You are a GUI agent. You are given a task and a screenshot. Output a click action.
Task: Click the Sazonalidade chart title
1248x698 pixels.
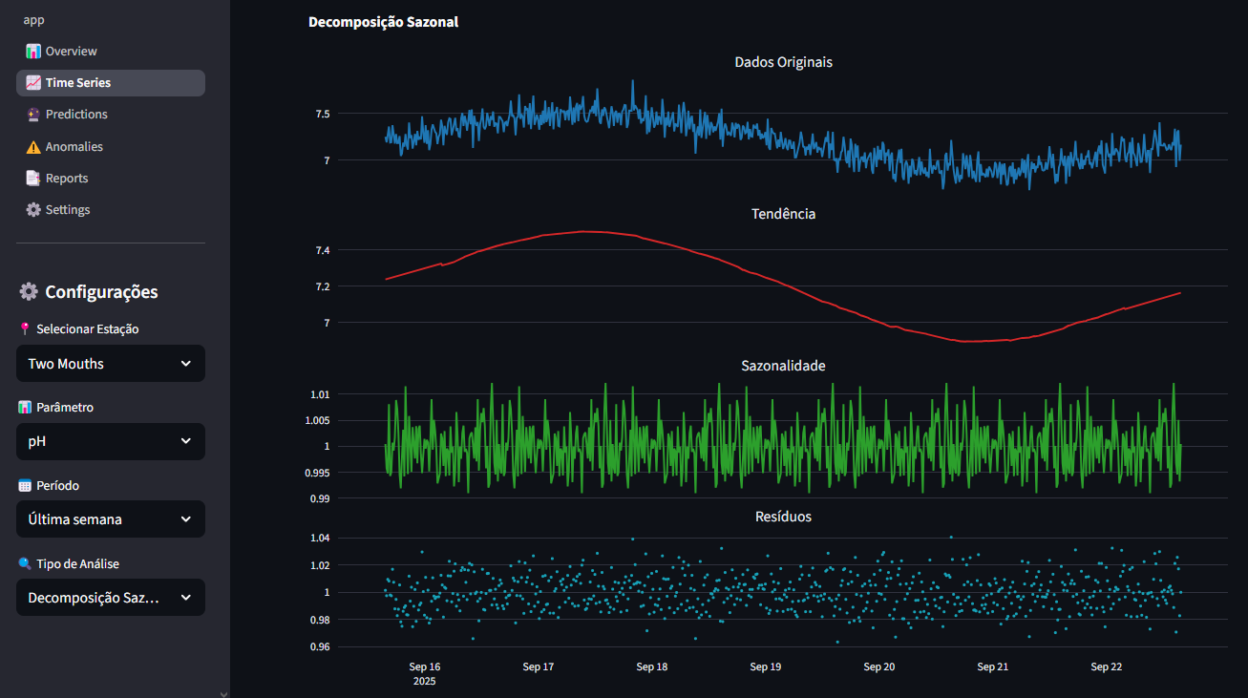pos(783,366)
